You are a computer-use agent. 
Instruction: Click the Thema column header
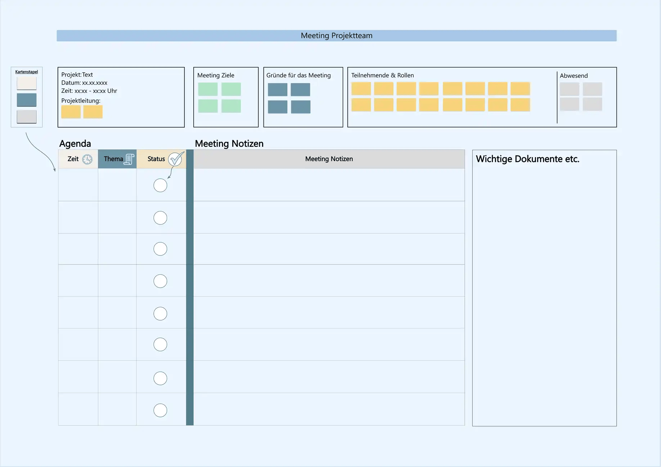tap(113, 159)
